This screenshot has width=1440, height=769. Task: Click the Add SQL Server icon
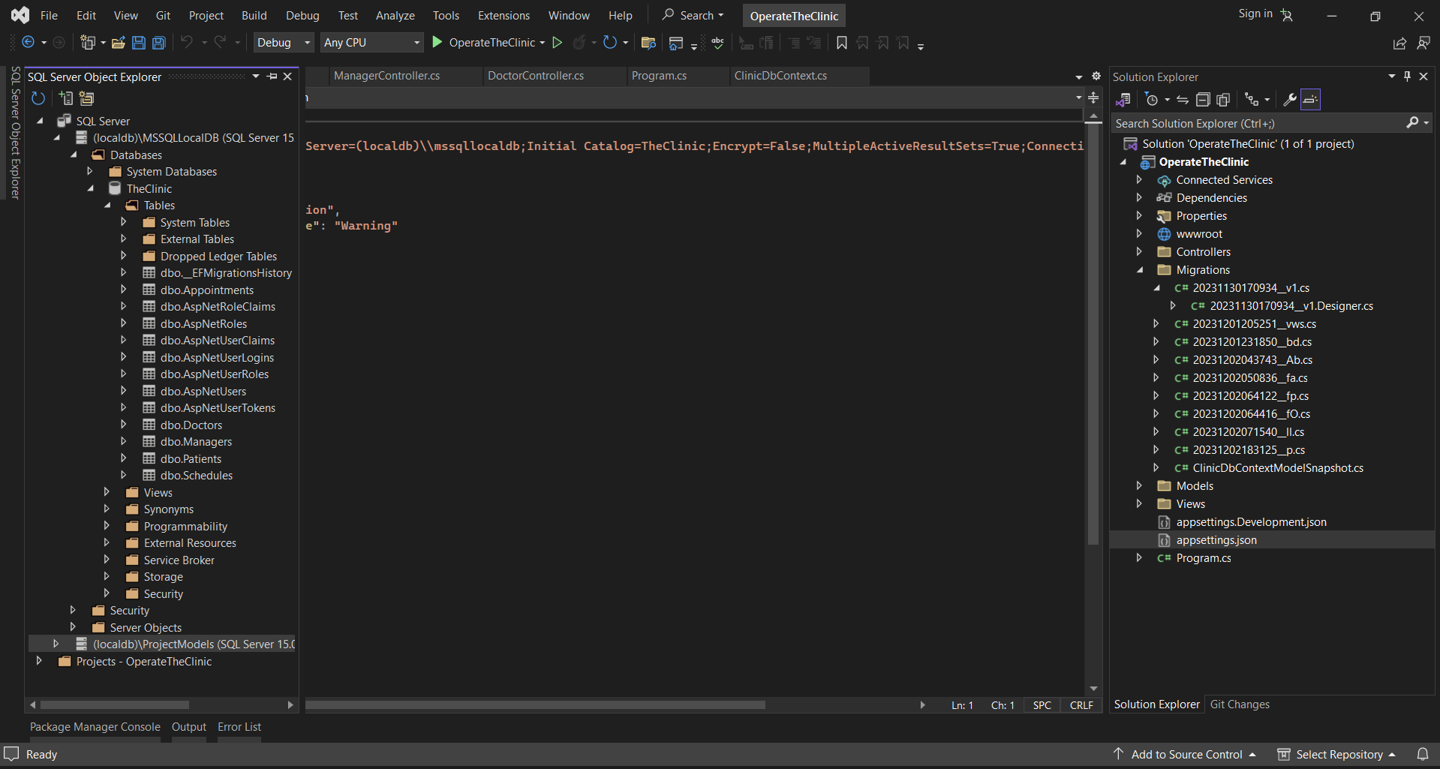(x=66, y=98)
